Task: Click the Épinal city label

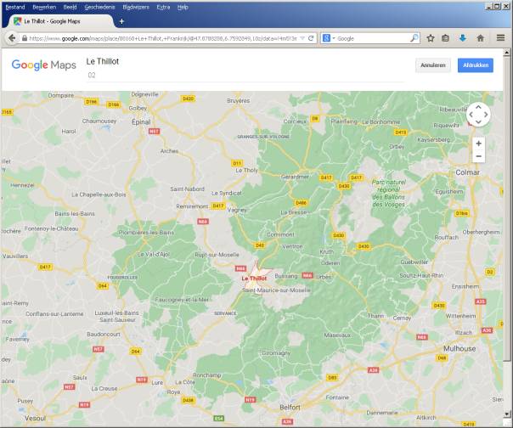Action: (141, 121)
